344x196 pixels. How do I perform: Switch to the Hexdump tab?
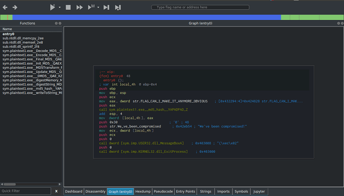point(143,192)
